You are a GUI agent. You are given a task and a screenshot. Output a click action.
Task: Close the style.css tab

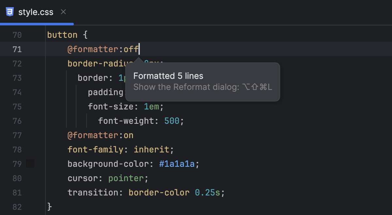[x=63, y=12]
